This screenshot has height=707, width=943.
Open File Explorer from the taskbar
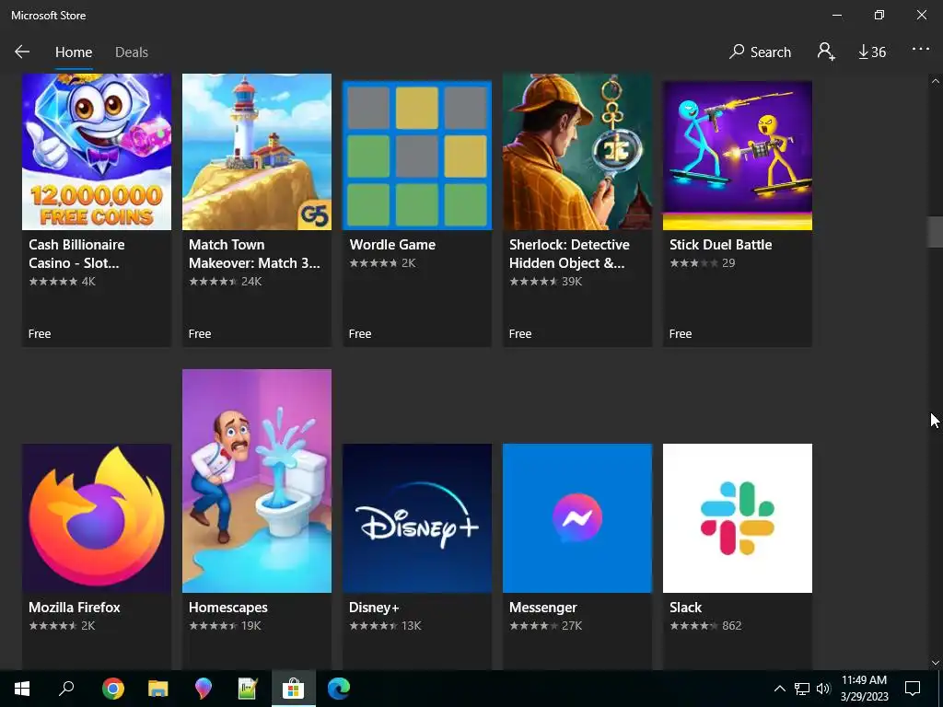pyautogui.click(x=157, y=689)
